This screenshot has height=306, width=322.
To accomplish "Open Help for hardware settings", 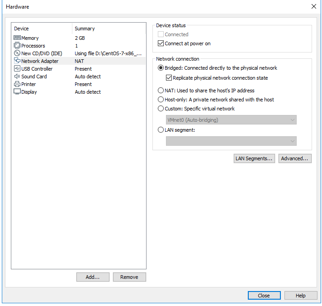I will tap(301, 295).
